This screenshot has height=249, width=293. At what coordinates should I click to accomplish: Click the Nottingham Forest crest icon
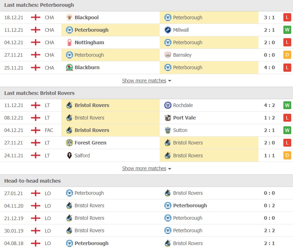(x=69, y=42)
